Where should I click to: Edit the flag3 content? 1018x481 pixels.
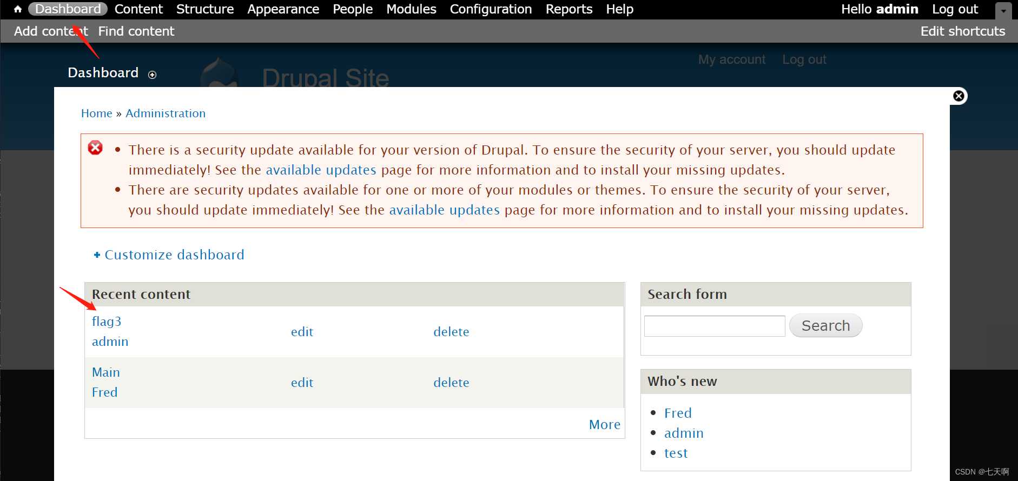click(302, 332)
